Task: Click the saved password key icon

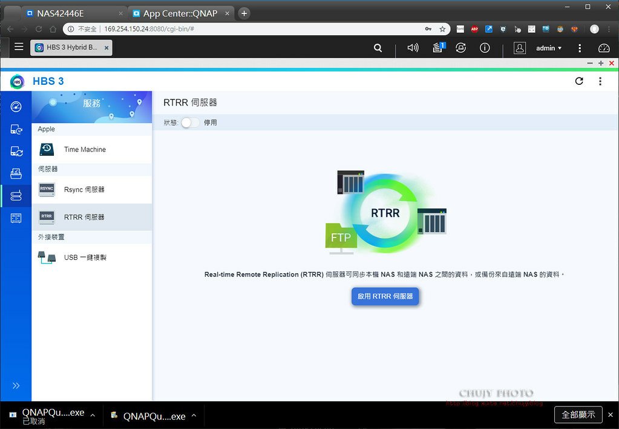Action: coord(428,29)
